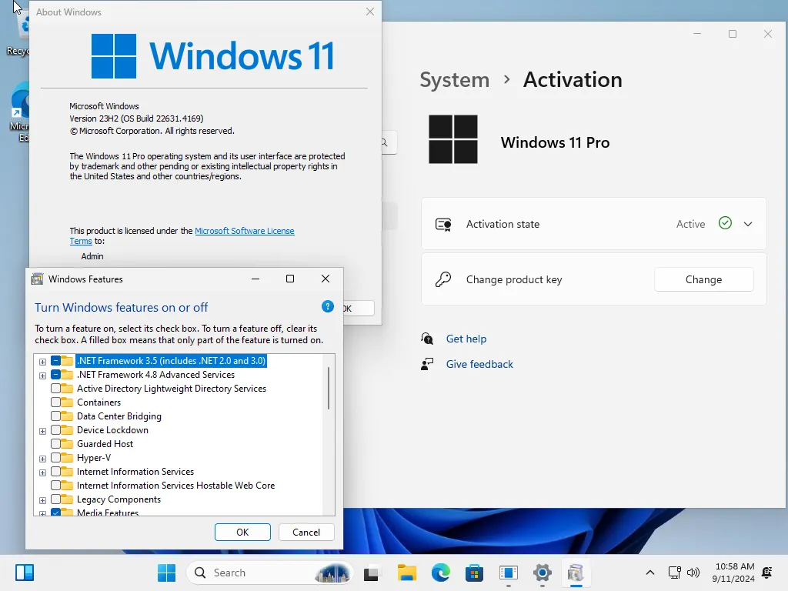Open notification center icon
The image size is (788, 591).
[767, 573]
